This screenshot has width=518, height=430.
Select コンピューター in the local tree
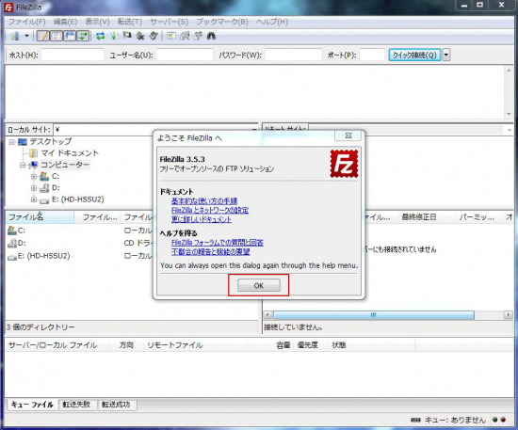click(x=65, y=165)
